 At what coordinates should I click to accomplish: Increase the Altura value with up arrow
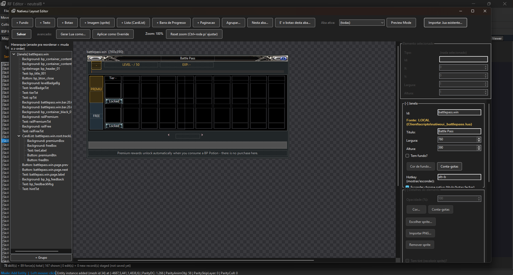click(x=479, y=146)
